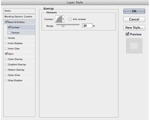
Task: Select the Contour row label
Action: point(15,27)
